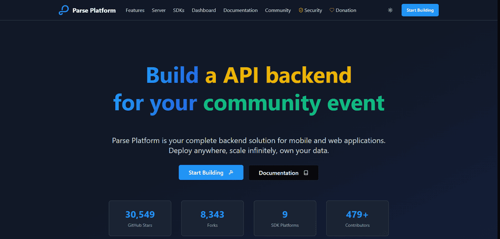This screenshot has height=239, width=500.
Task: Open the Dashboard nav item
Action: (204, 10)
